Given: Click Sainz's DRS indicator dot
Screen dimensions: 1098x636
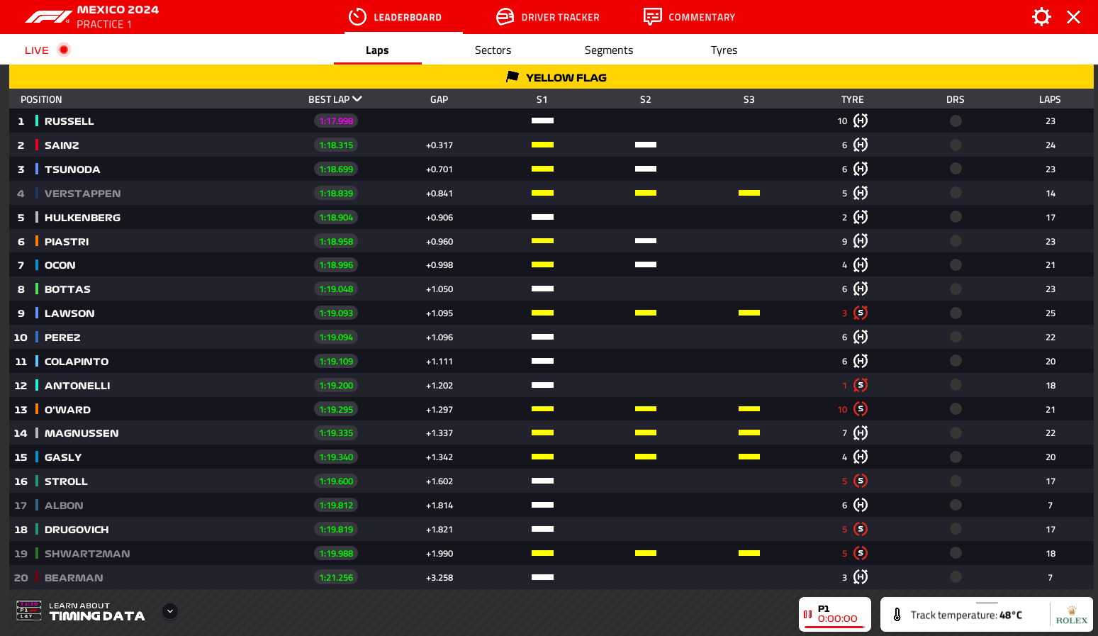Looking at the screenshot, I should [x=956, y=145].
